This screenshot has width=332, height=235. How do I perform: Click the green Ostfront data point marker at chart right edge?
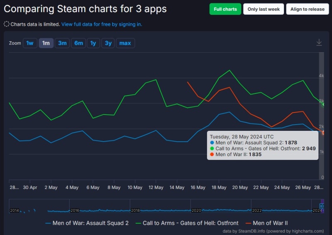(323, 105)
